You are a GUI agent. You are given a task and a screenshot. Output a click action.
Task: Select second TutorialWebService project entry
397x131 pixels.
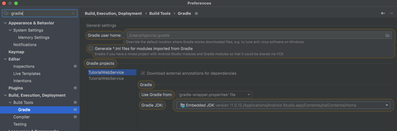106,78
